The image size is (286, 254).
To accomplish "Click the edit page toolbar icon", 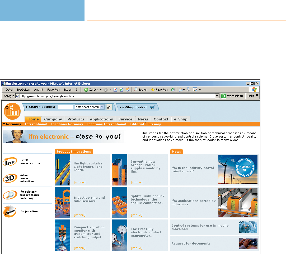I will [x=195, y=90].
